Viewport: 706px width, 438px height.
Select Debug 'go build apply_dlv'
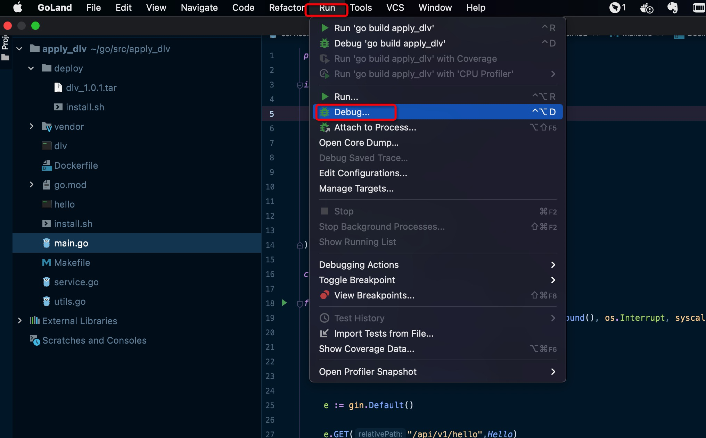point(389,43)
